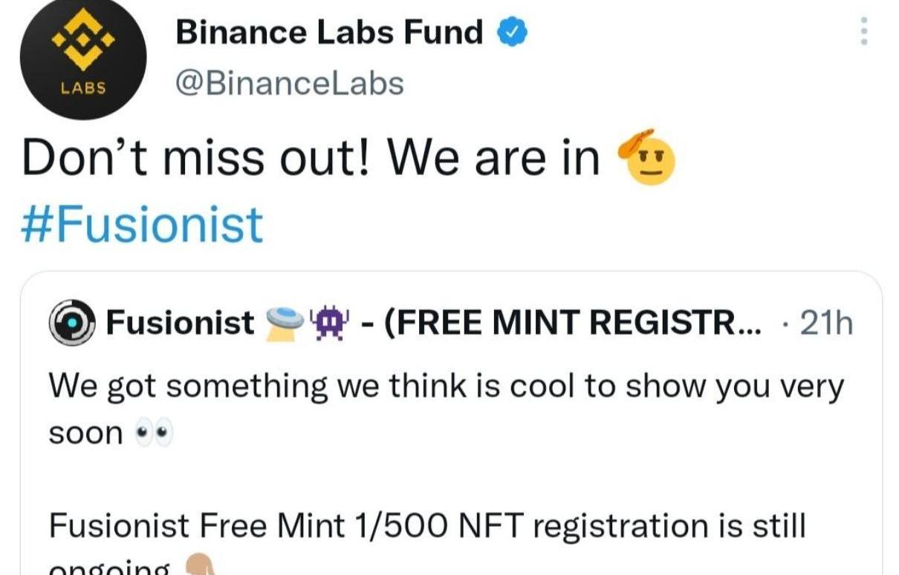Click the Fusionist circular avatar in quoted tweet
Viewport: 899px width, 575px height.
(72, 323)
